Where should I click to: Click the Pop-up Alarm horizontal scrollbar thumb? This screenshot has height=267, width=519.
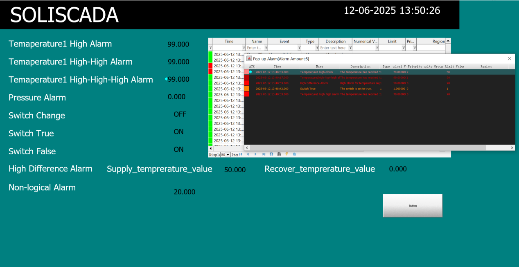(x=368, y=147)
